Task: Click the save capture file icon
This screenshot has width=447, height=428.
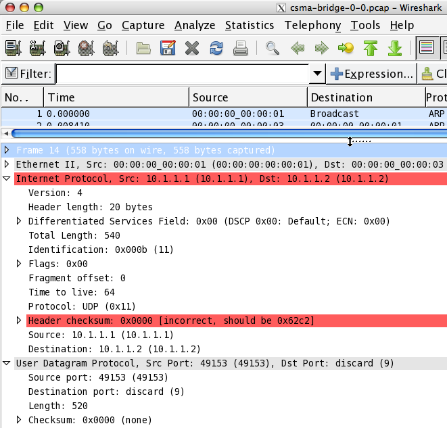Action: click(168, 48)
